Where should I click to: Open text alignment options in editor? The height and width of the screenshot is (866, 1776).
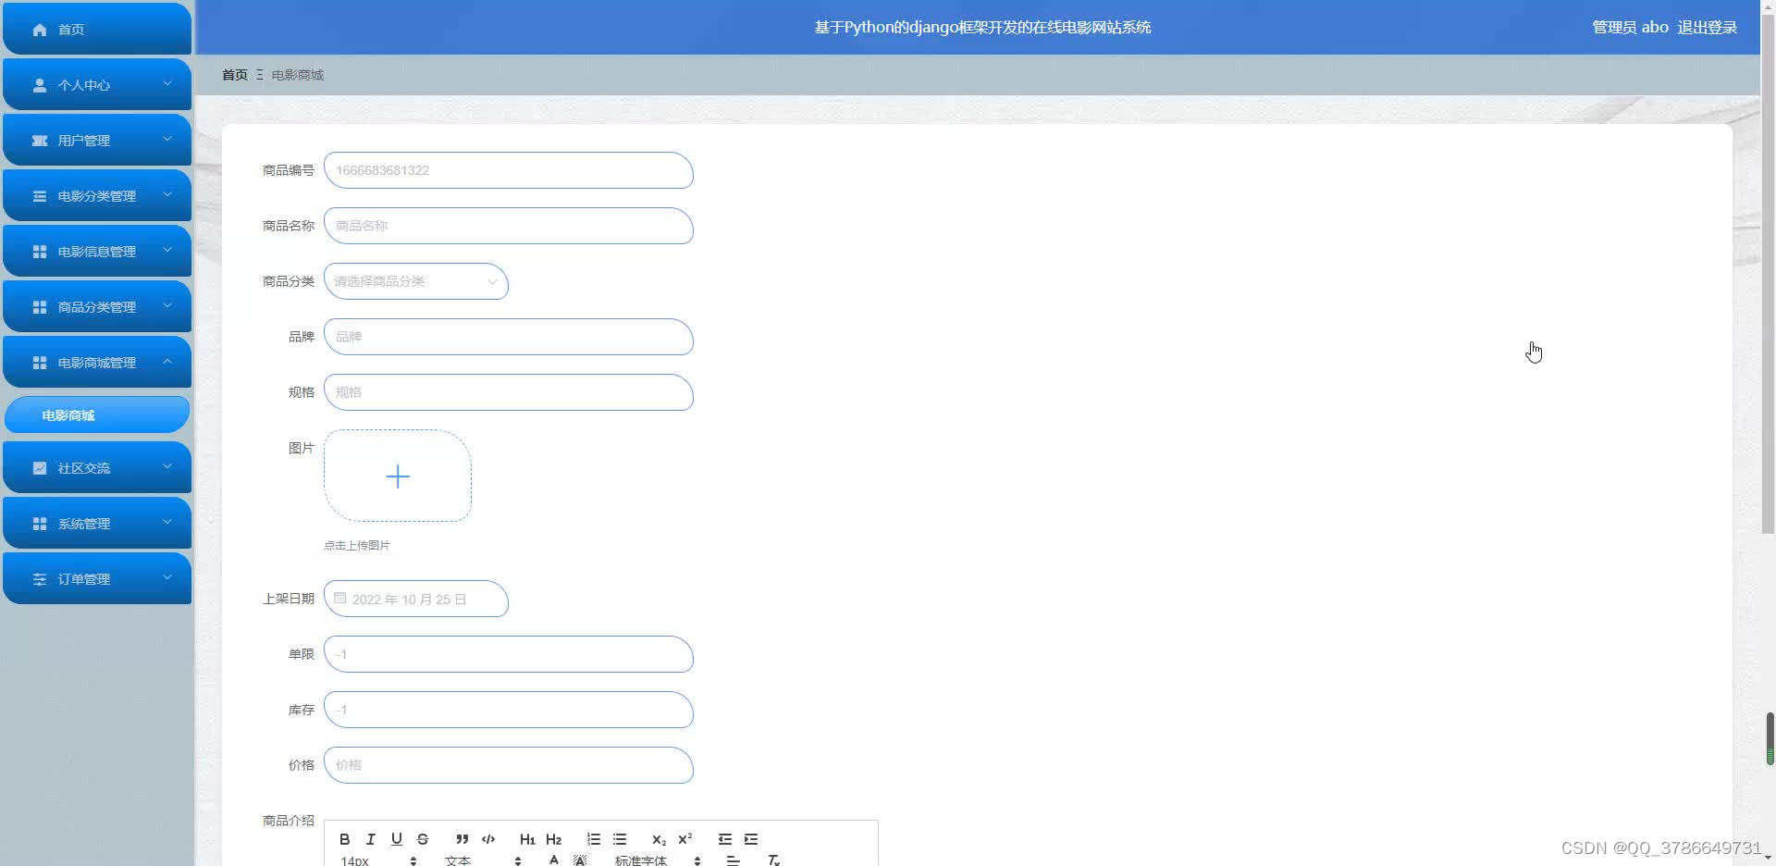click(x=733, y=860)
